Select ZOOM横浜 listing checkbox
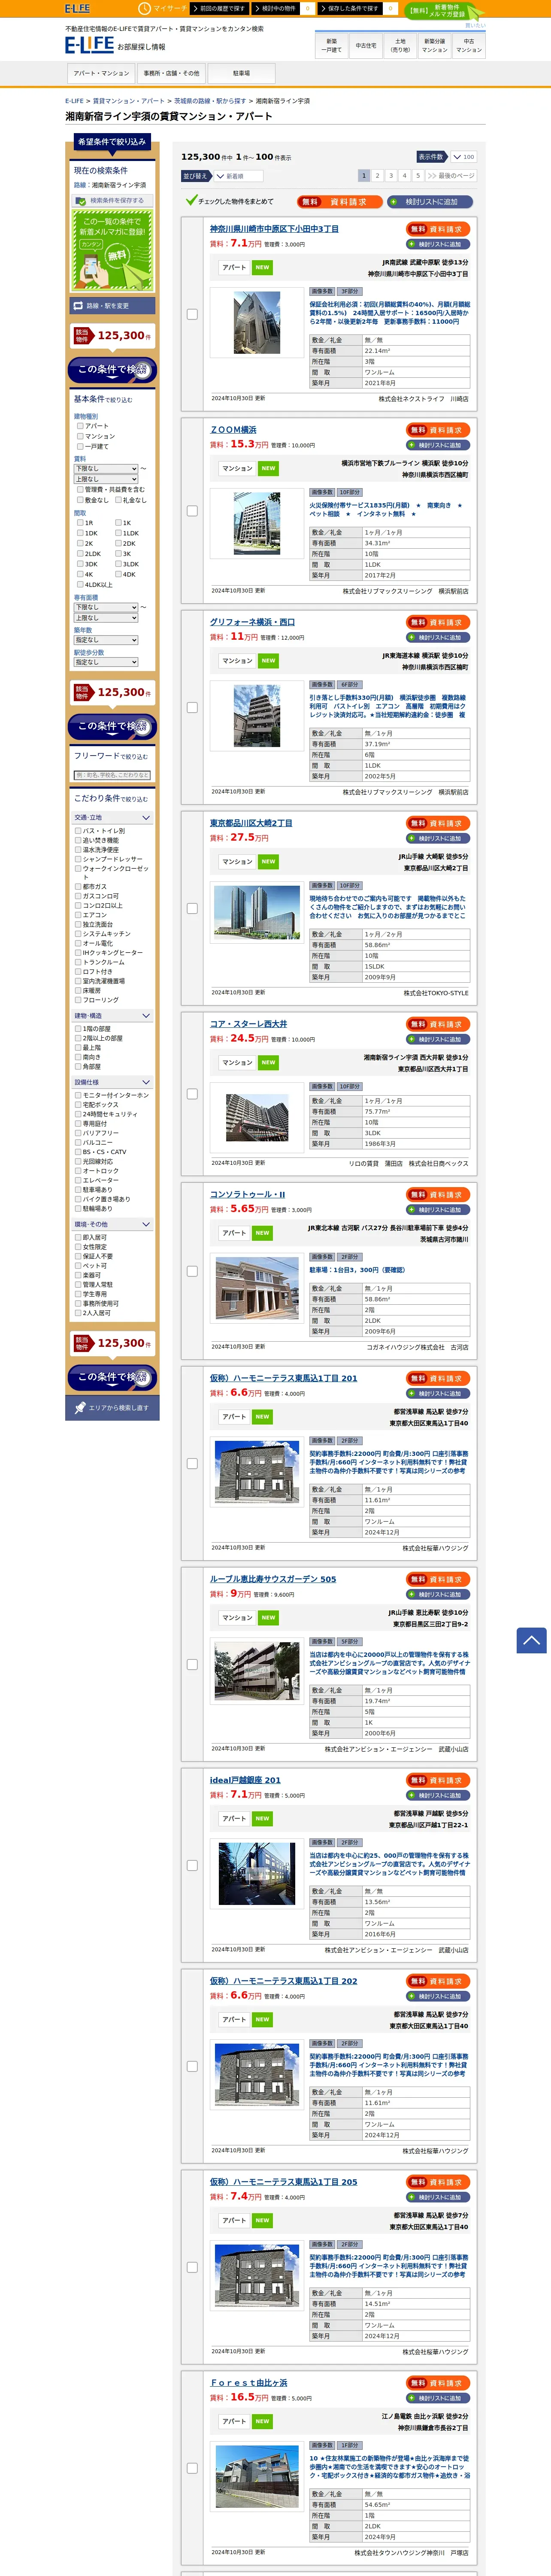This screenshot has width=551, height=2576. pos(192,510)
